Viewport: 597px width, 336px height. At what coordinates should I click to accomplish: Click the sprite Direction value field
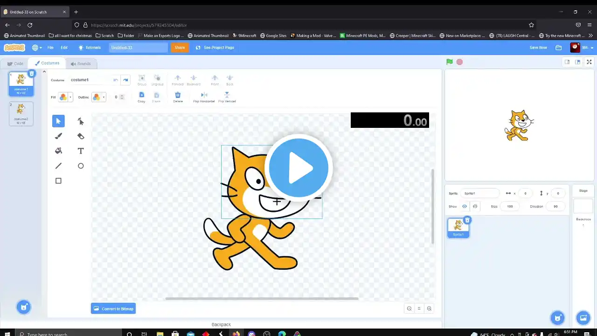click(x=555, y=206)
